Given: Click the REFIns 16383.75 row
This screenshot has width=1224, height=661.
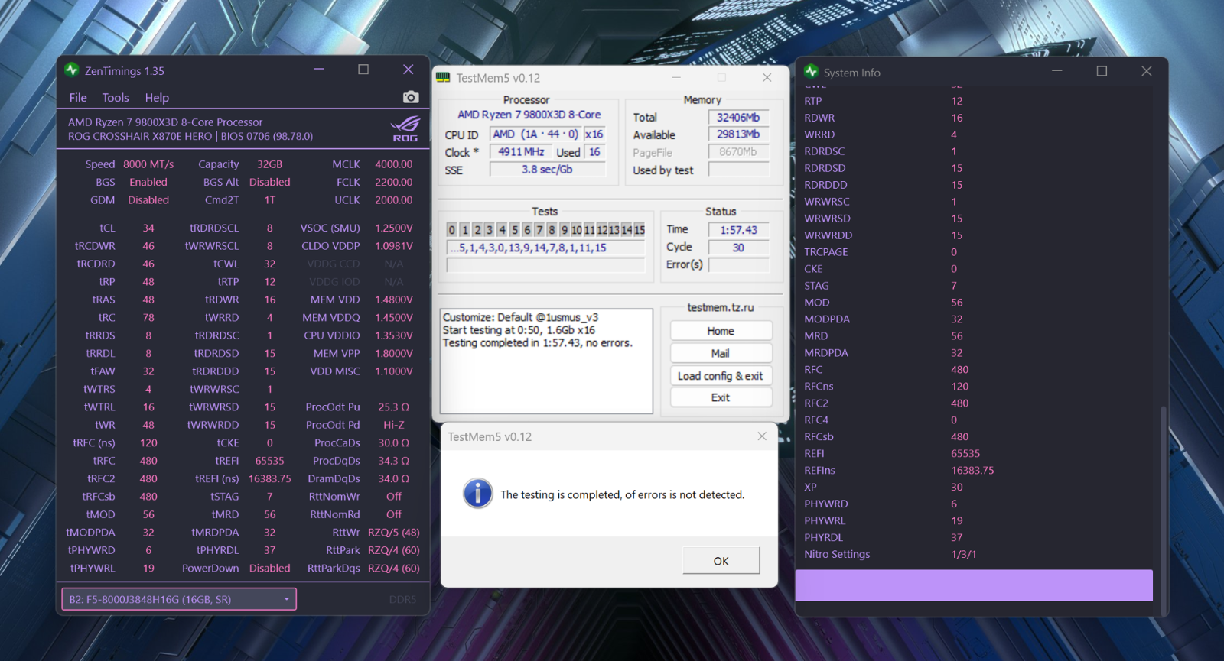Looking at the screenshot, I should (974, 470).
